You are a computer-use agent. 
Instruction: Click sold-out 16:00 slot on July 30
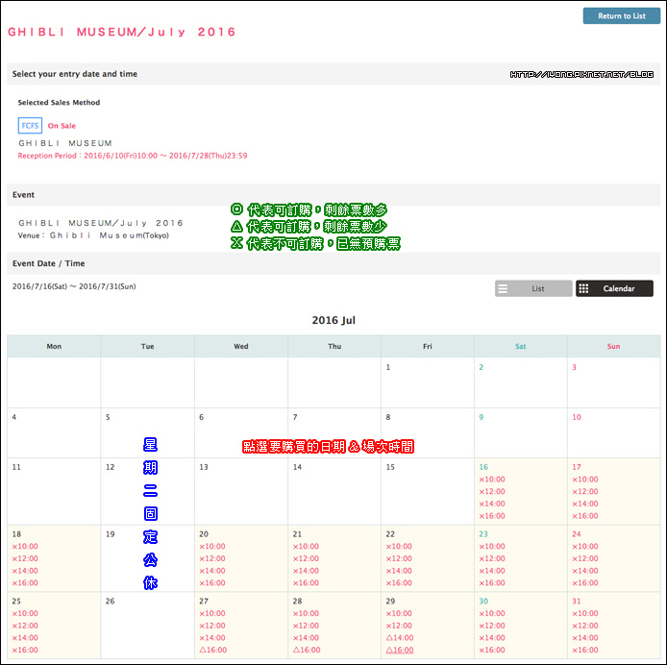click(x=492, y=650)
